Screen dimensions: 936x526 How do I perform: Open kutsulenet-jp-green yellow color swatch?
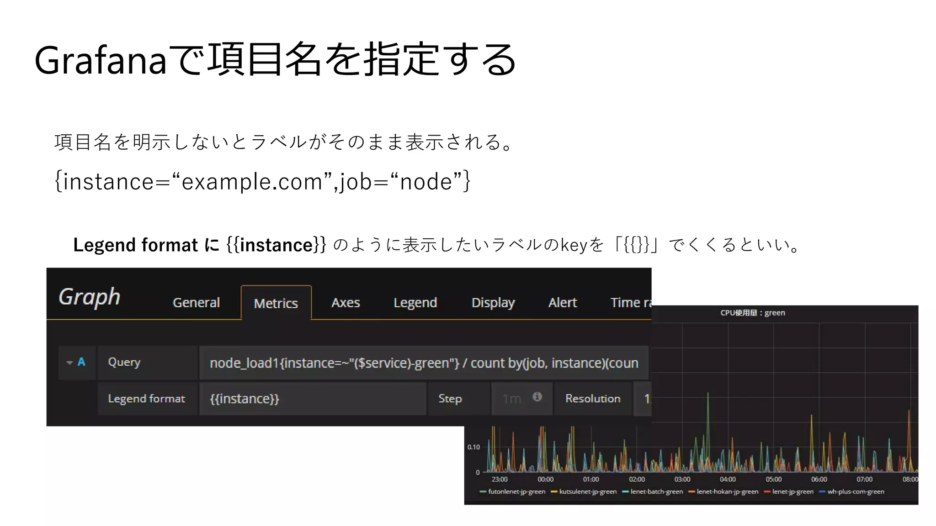click(554, 492)
